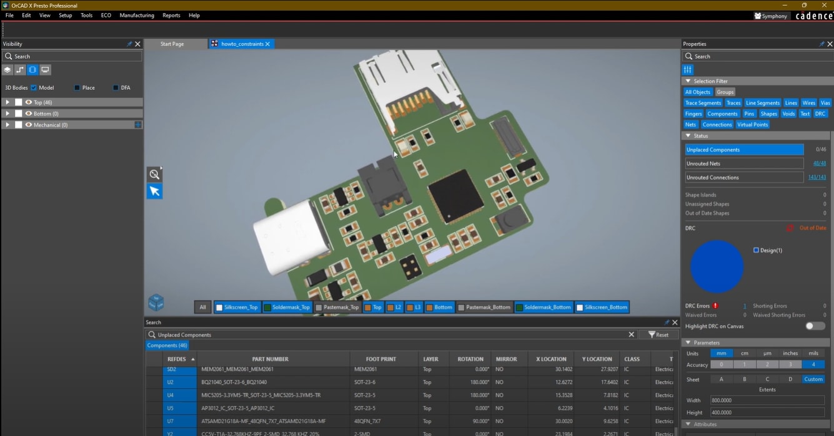Expand the Mechanical (0) tree row
This screenshot has width=834, height=436.
click(x=7, y=125)
